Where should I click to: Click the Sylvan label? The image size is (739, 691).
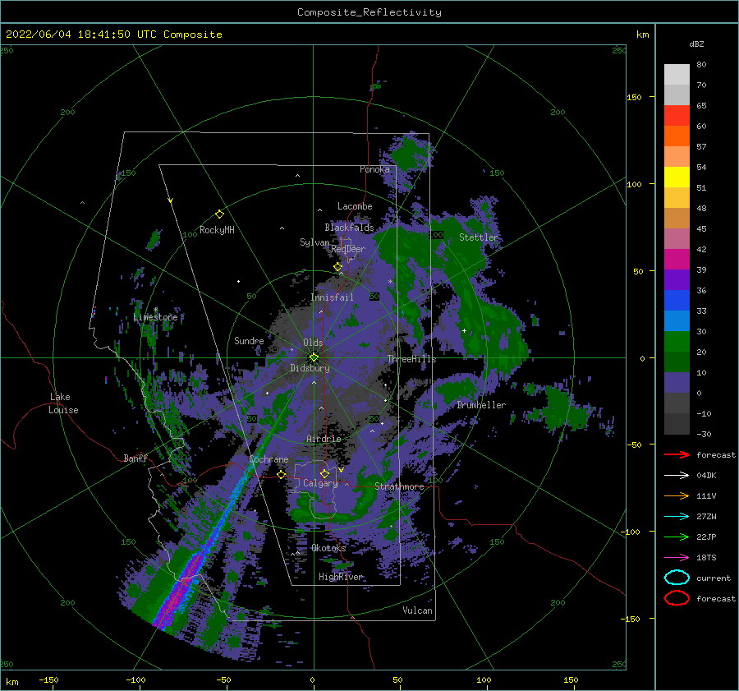[x=314, y=242]
